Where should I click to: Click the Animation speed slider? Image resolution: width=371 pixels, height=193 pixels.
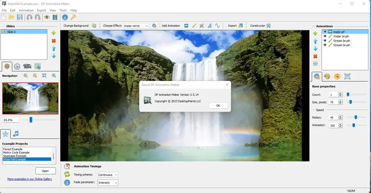(353, 125)
